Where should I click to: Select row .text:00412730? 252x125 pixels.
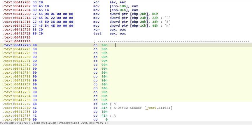[126, 57]
